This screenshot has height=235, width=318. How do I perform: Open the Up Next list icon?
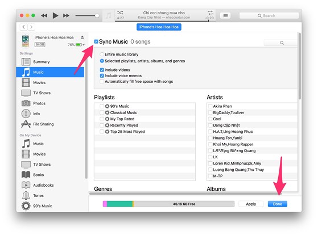tap(225, 15)
